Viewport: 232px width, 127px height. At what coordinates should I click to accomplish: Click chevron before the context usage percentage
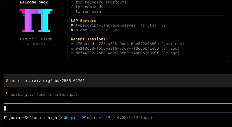[114, 117]
